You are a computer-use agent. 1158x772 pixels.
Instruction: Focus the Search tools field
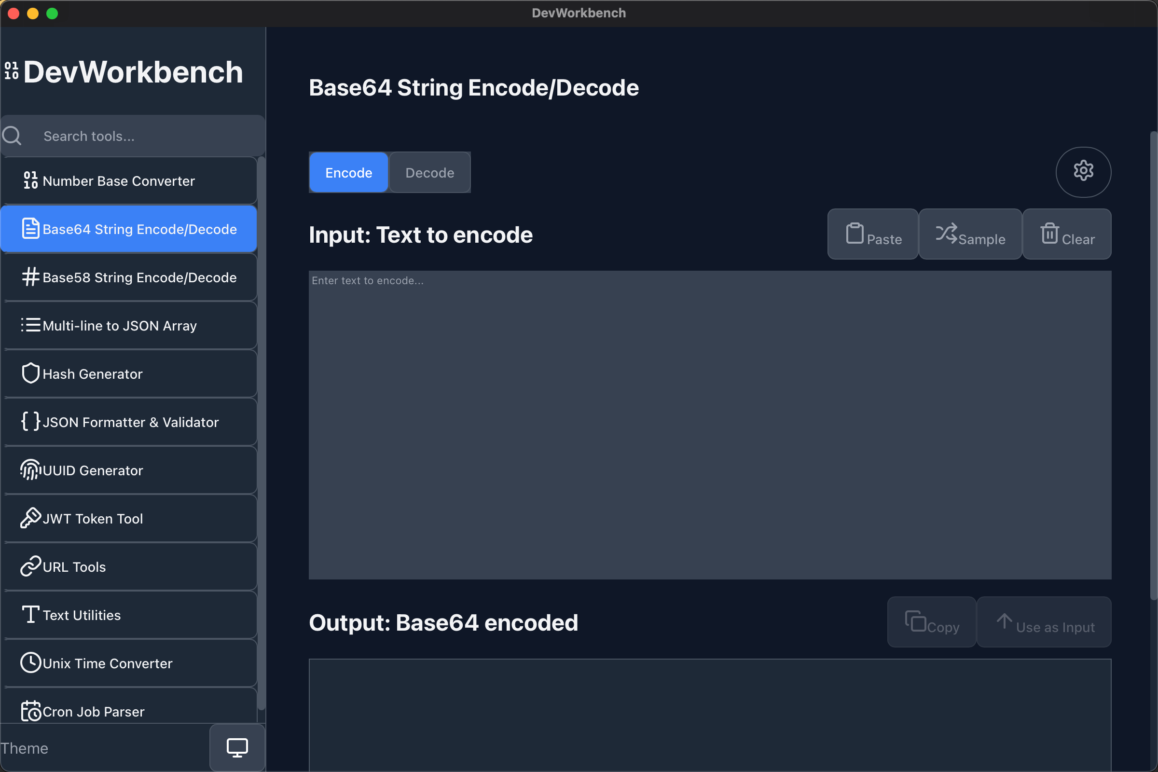coord(133,136)
